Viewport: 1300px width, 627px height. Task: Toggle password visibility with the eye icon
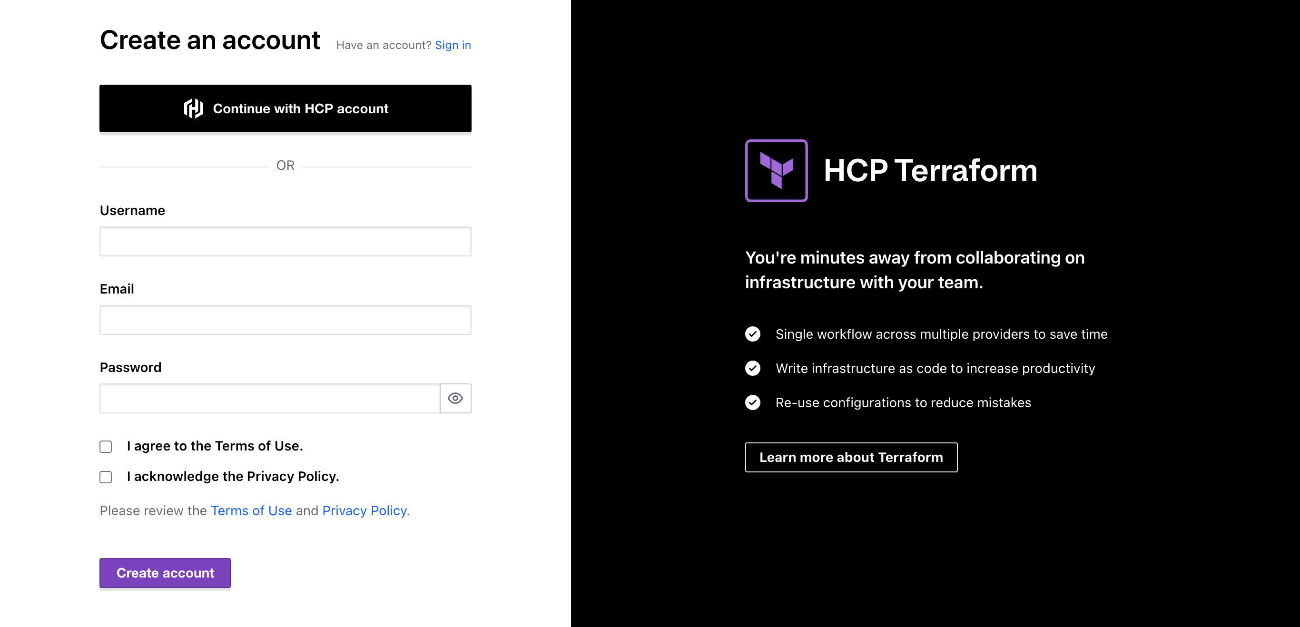coord(455,399)
